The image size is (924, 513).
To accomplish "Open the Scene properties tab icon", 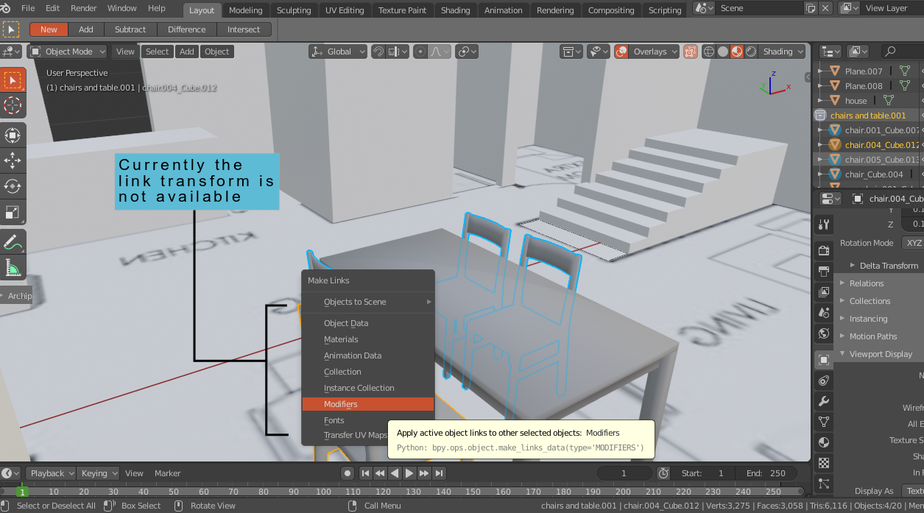I will pyautogui.click(x=824, y=313).
